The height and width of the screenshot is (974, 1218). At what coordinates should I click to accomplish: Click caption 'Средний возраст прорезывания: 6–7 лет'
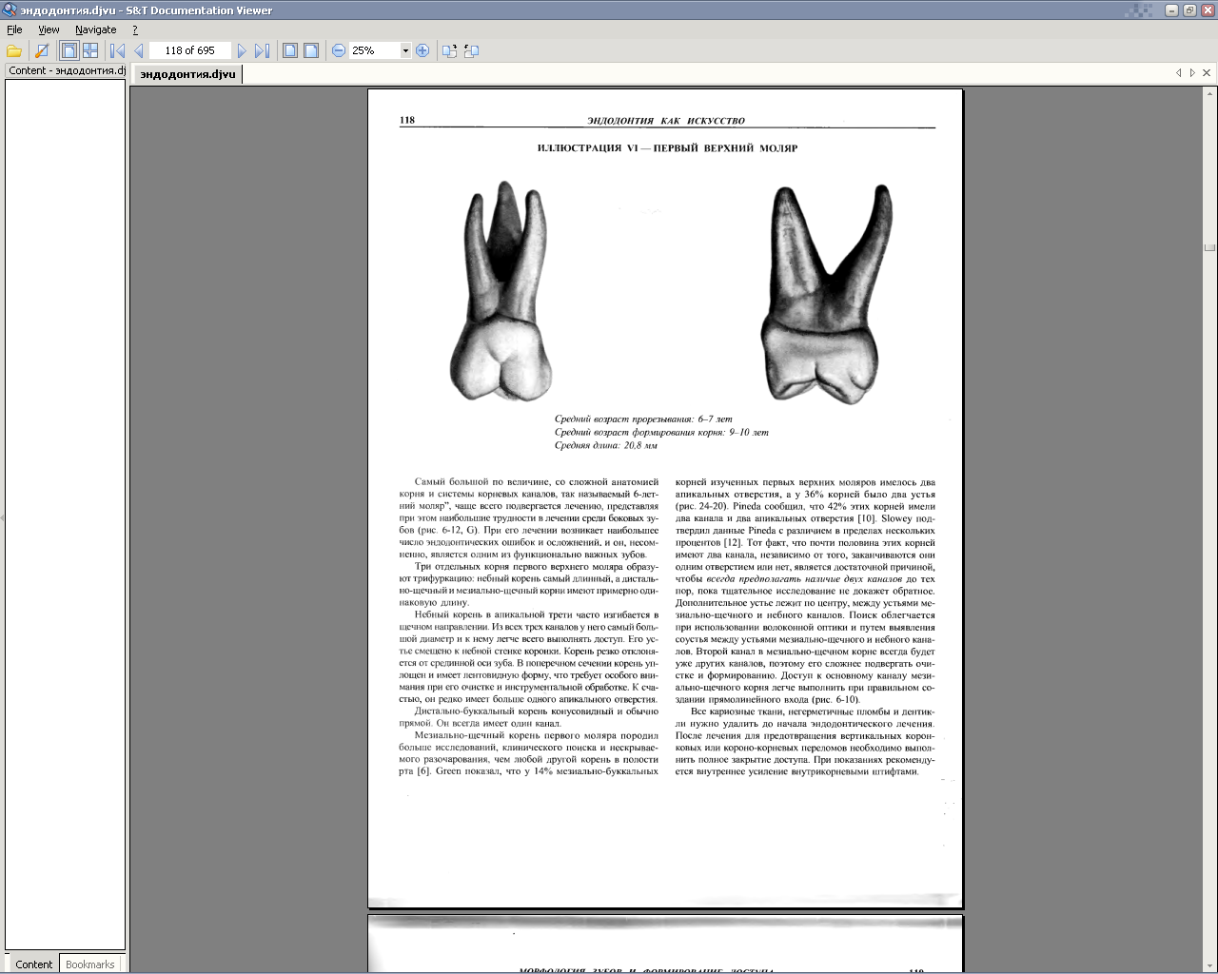point(643,419)
